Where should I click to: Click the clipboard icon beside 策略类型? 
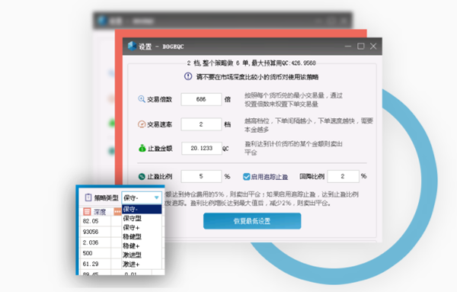[x=88, y=197]
